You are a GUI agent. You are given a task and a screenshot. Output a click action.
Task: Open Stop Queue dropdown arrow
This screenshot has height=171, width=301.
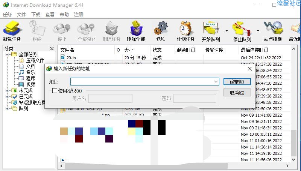[x=258, y=31]
